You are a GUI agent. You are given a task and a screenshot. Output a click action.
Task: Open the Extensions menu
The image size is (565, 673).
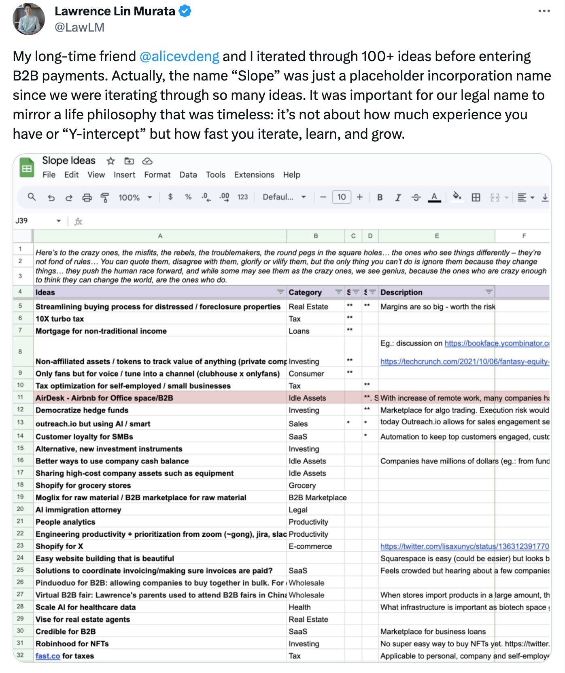[x=254, y=175]
